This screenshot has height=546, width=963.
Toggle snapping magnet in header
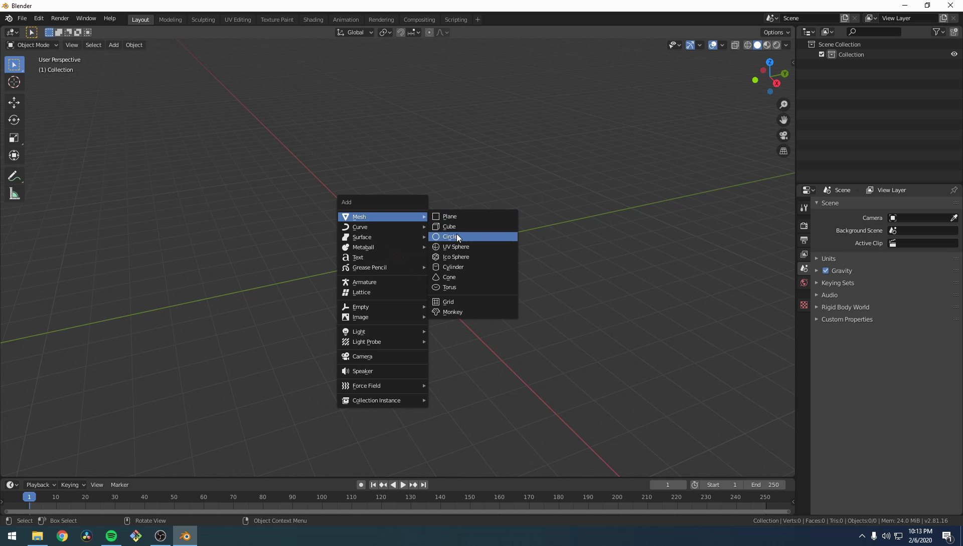coord(400,33)
